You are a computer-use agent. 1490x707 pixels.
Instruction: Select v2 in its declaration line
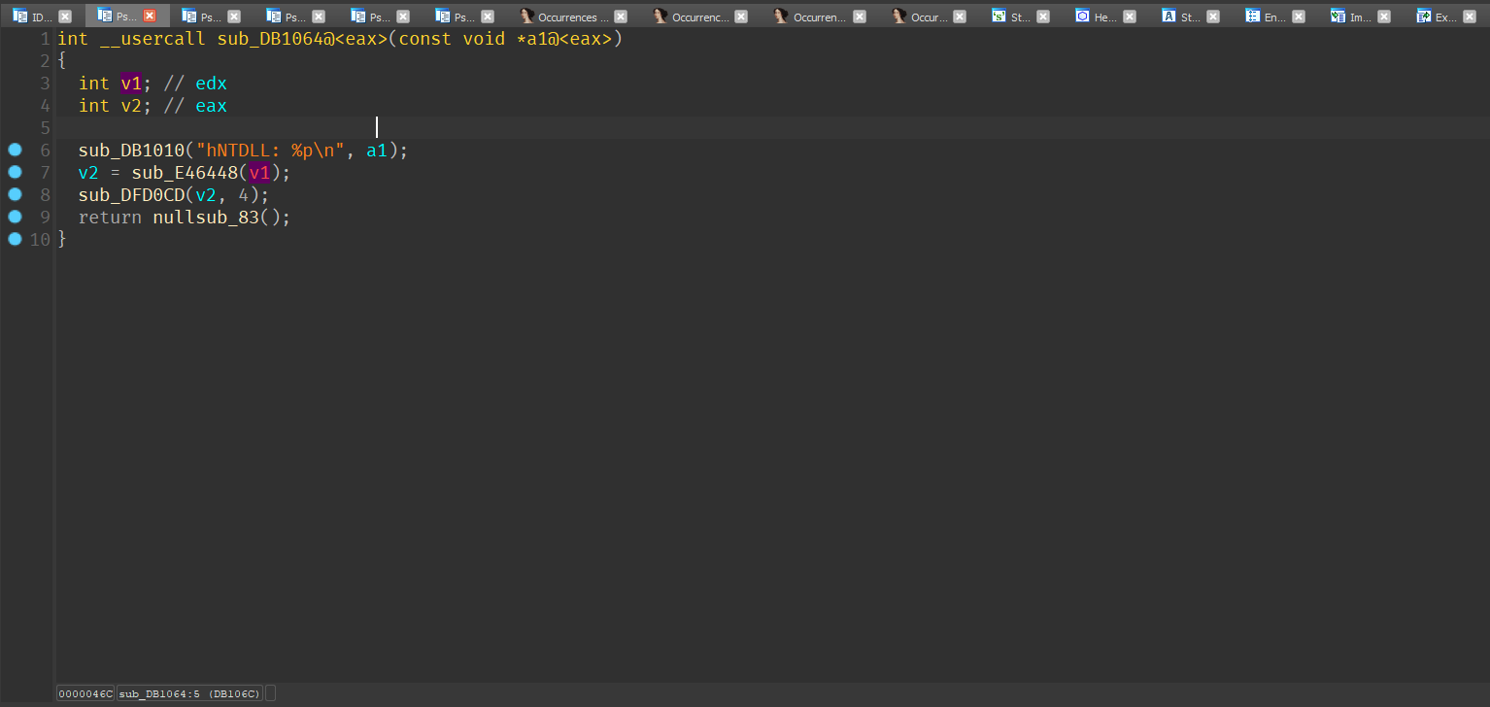pyautogui.click(x=131, y=106)
